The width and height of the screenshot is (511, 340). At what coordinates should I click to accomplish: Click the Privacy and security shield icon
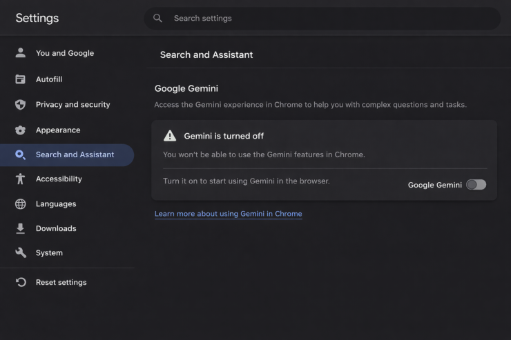click(x=21, y=105)
